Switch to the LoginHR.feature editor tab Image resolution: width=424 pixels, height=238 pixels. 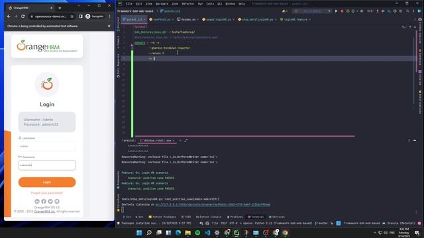pyautogui.click(x=295, y=19)
